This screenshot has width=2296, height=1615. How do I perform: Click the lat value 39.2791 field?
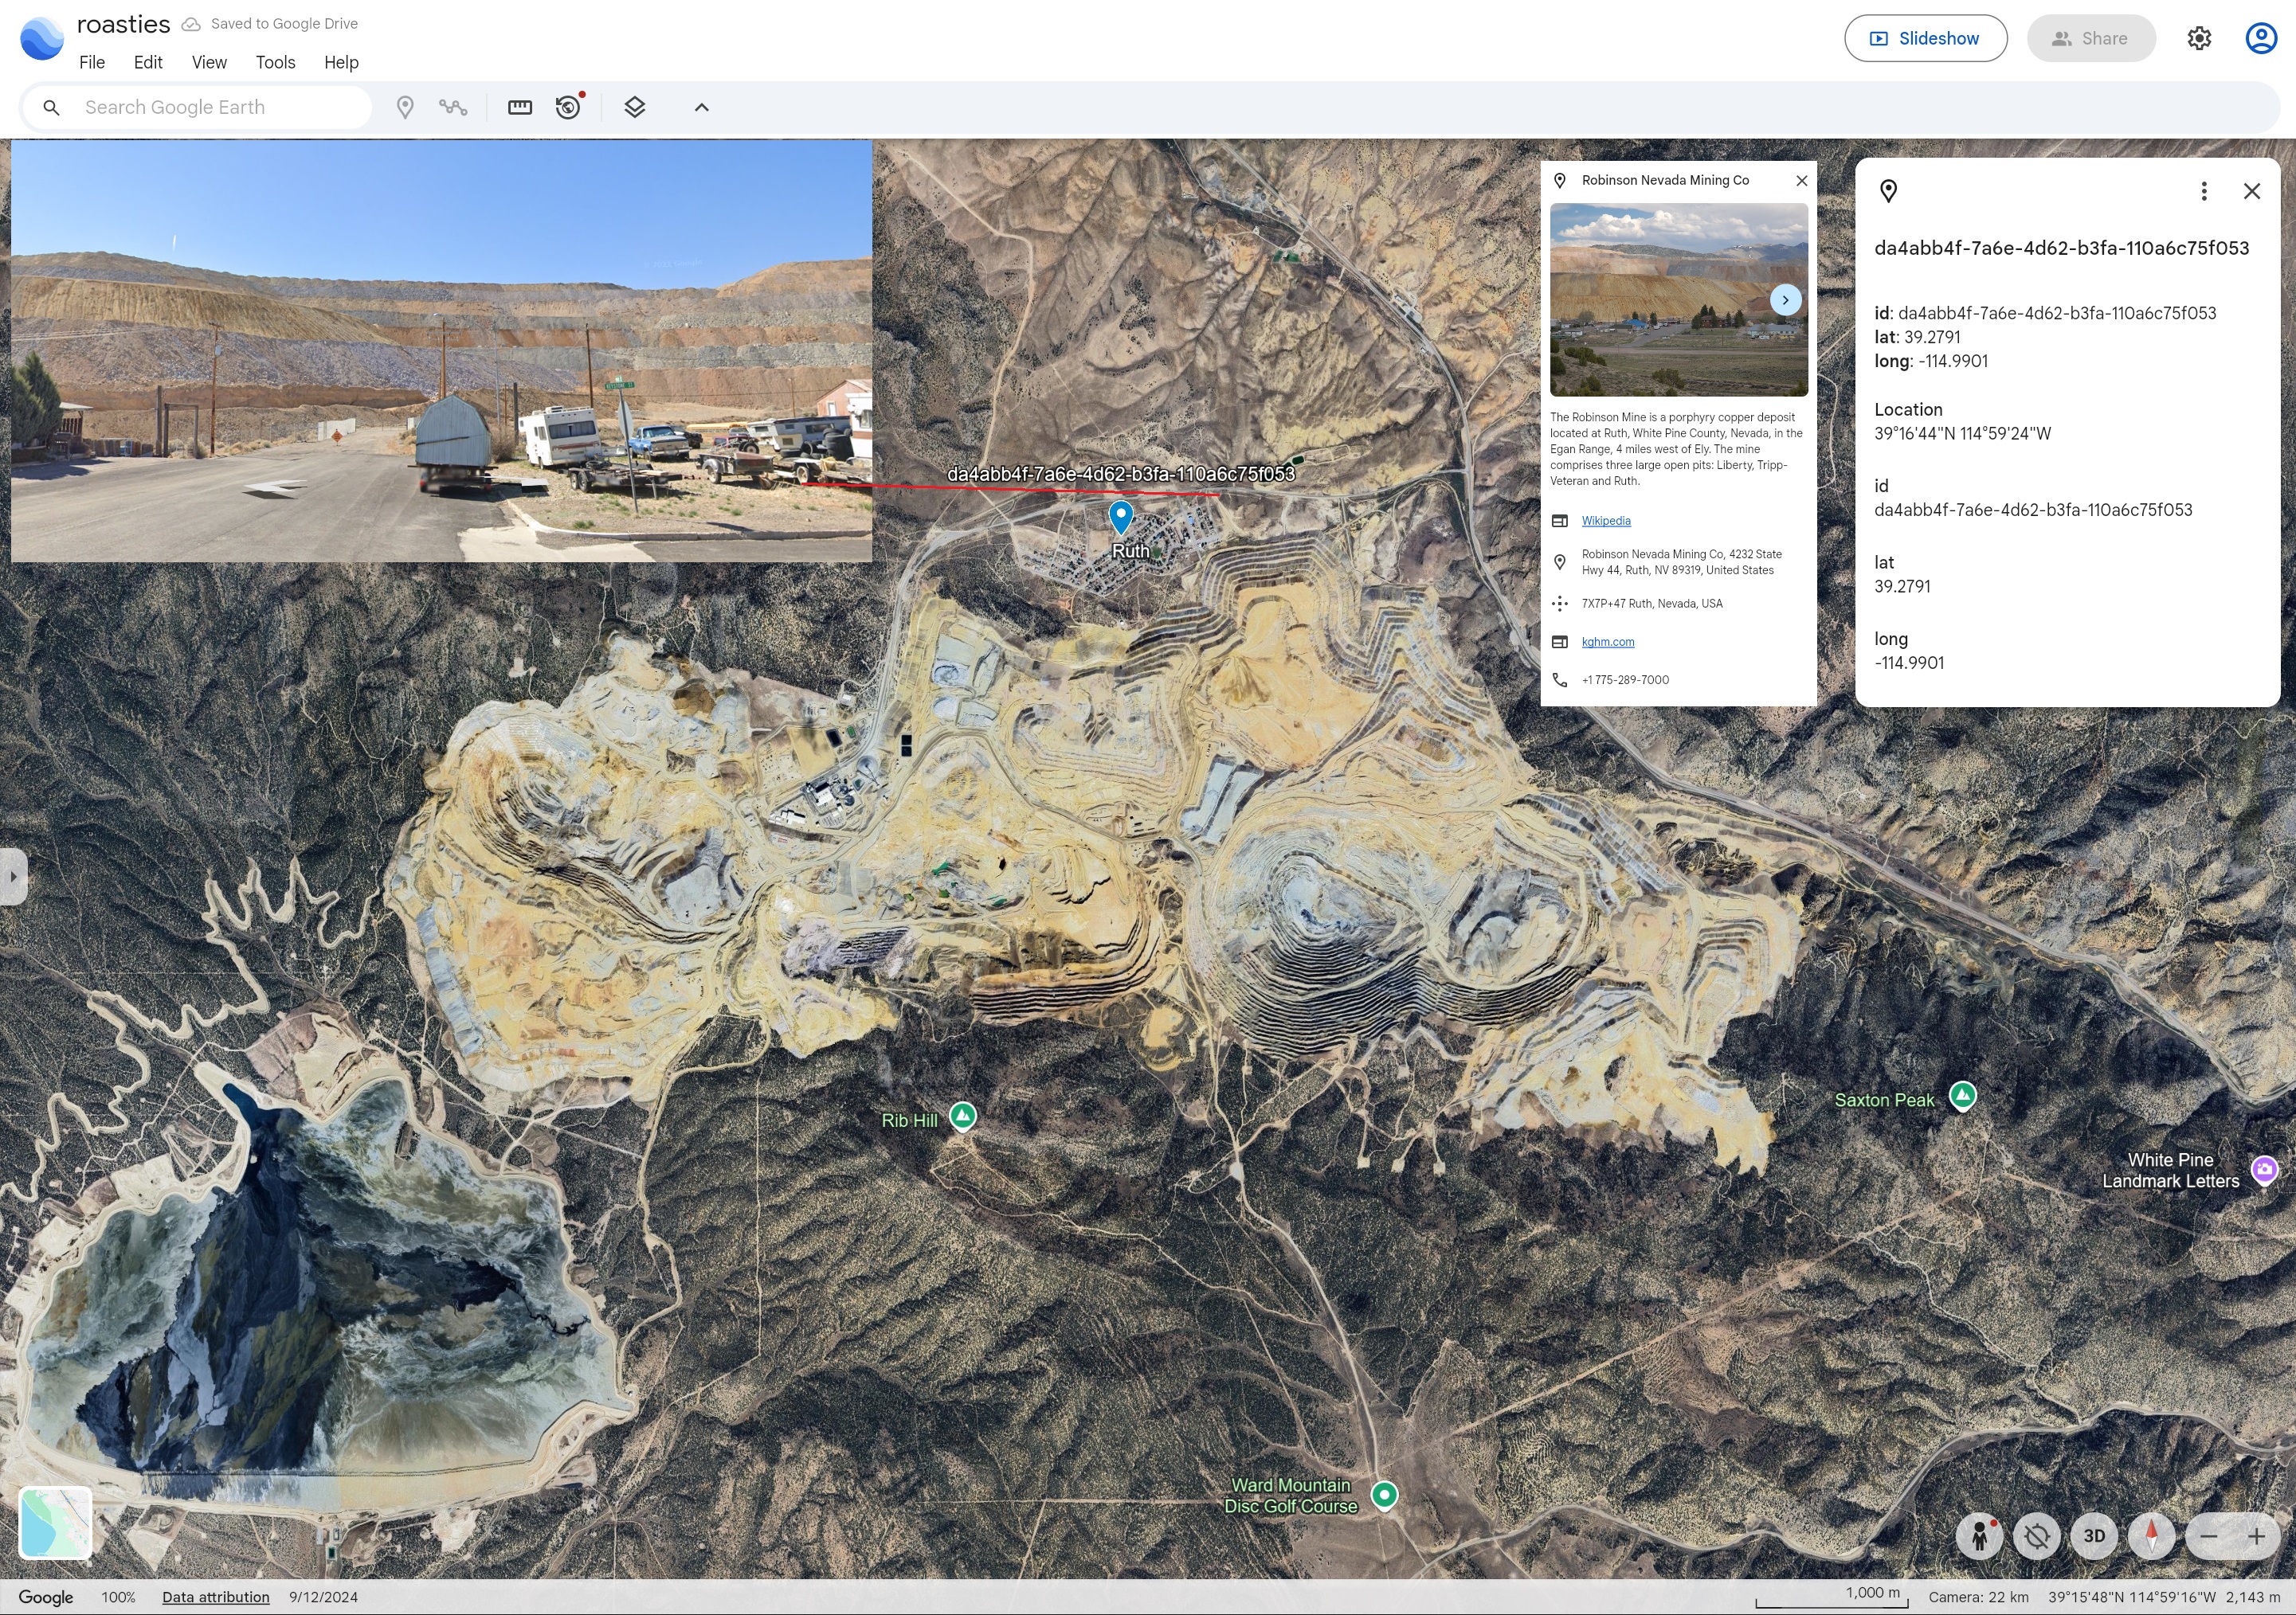1902,587
